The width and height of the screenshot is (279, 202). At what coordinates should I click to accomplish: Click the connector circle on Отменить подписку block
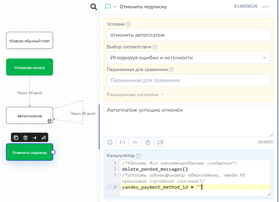(x=53, y=152)
